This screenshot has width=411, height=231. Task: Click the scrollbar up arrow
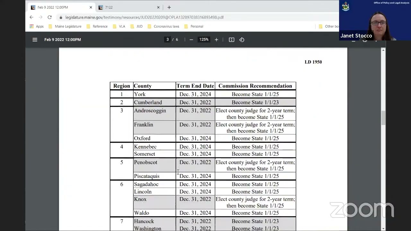383,50
